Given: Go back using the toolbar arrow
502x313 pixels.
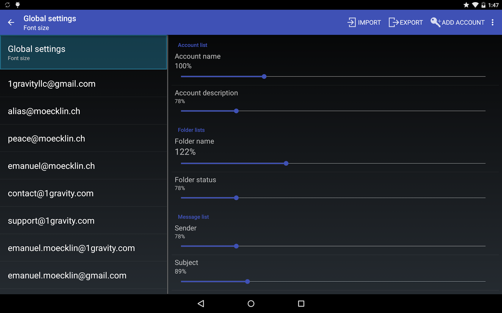Looking at the screenshot, I should [11, 23].
